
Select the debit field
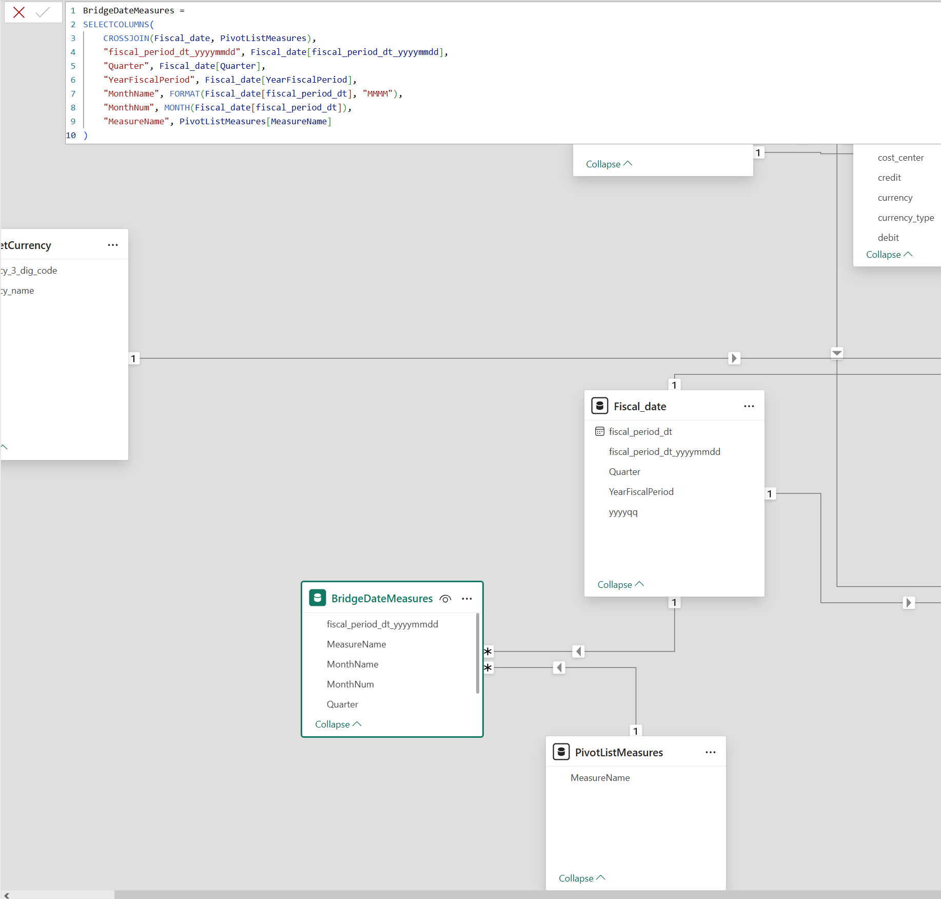pyautogui.click(x=888, y=237)
